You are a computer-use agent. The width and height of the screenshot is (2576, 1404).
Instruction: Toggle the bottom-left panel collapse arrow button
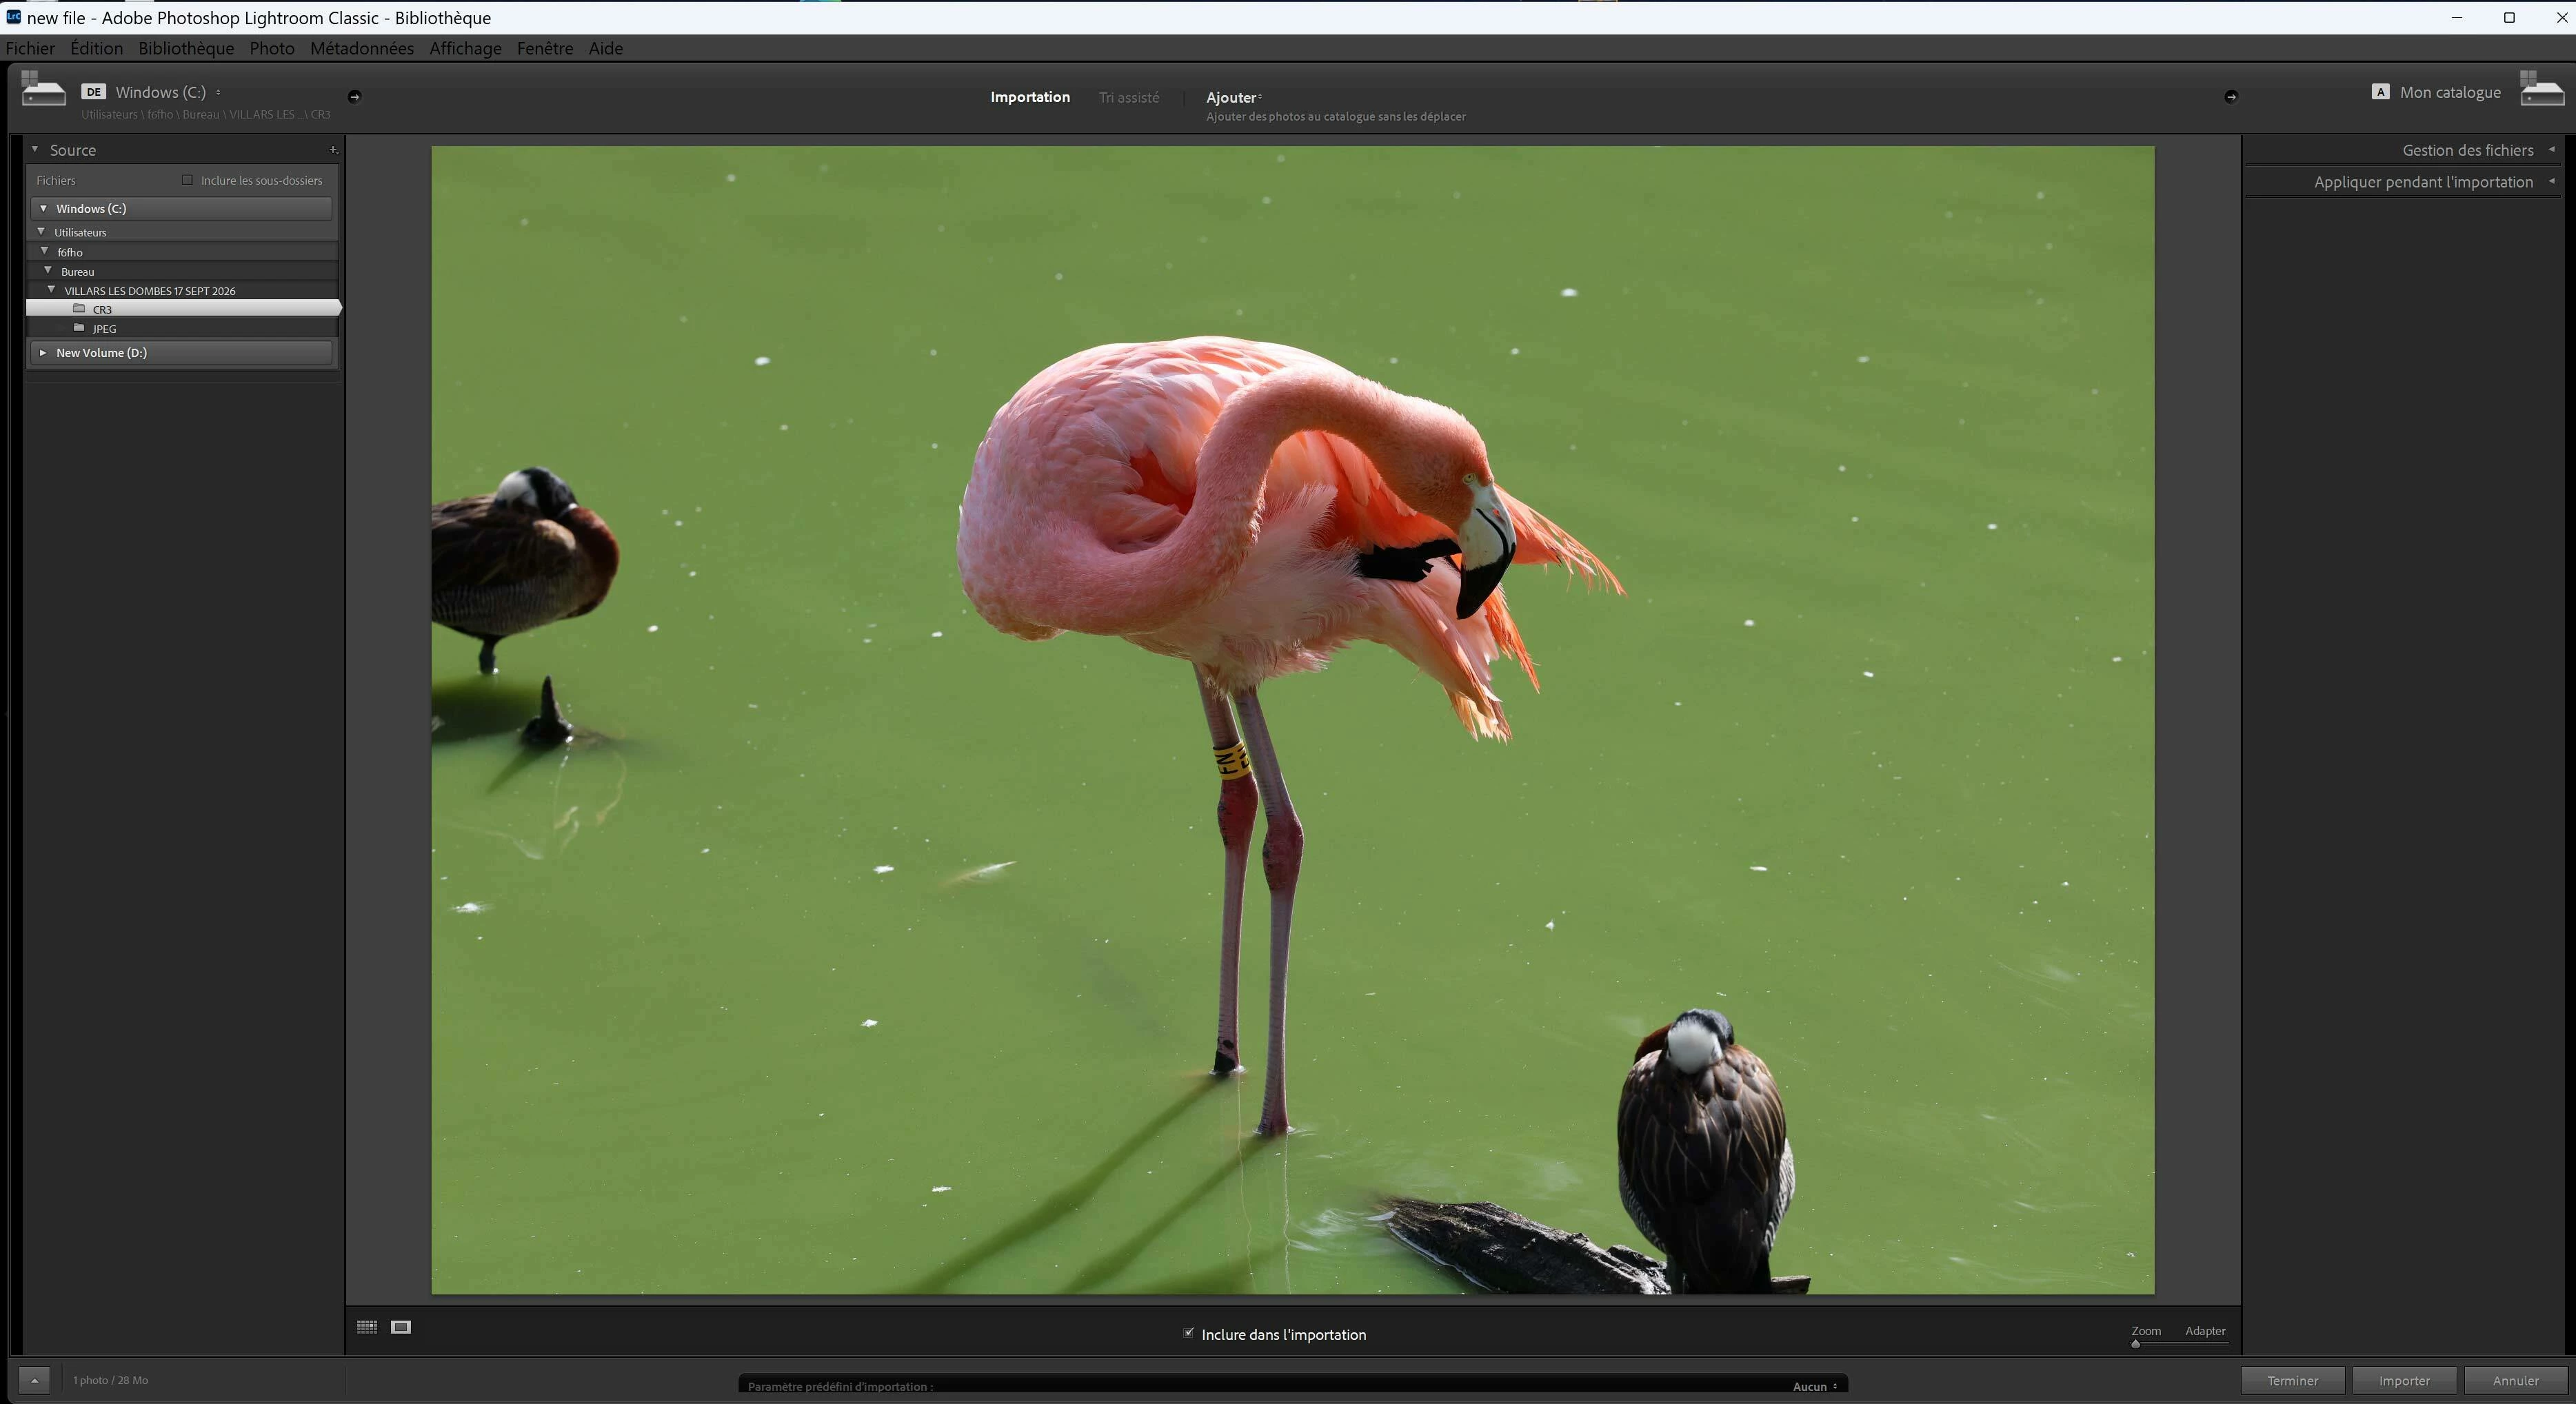pyautogui.click(x=34, y=1380)
